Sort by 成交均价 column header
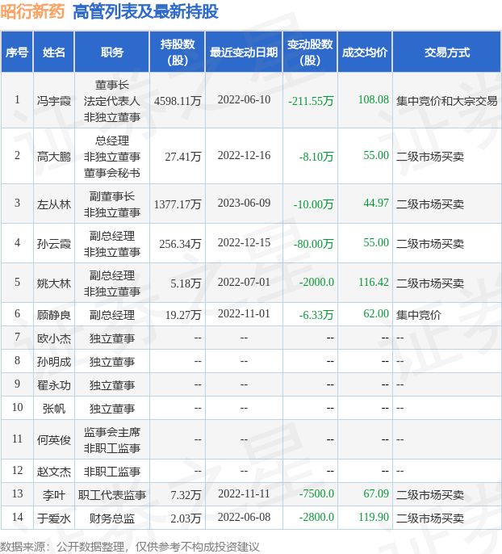502x554 pixels. click(x=365, y=52)
